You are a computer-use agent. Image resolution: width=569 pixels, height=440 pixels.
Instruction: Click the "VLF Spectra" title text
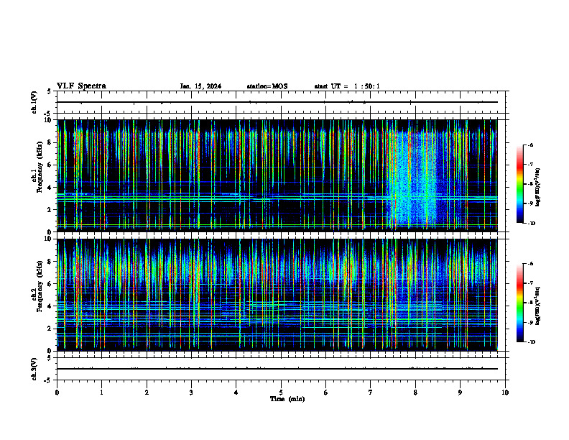pos(81,86)
